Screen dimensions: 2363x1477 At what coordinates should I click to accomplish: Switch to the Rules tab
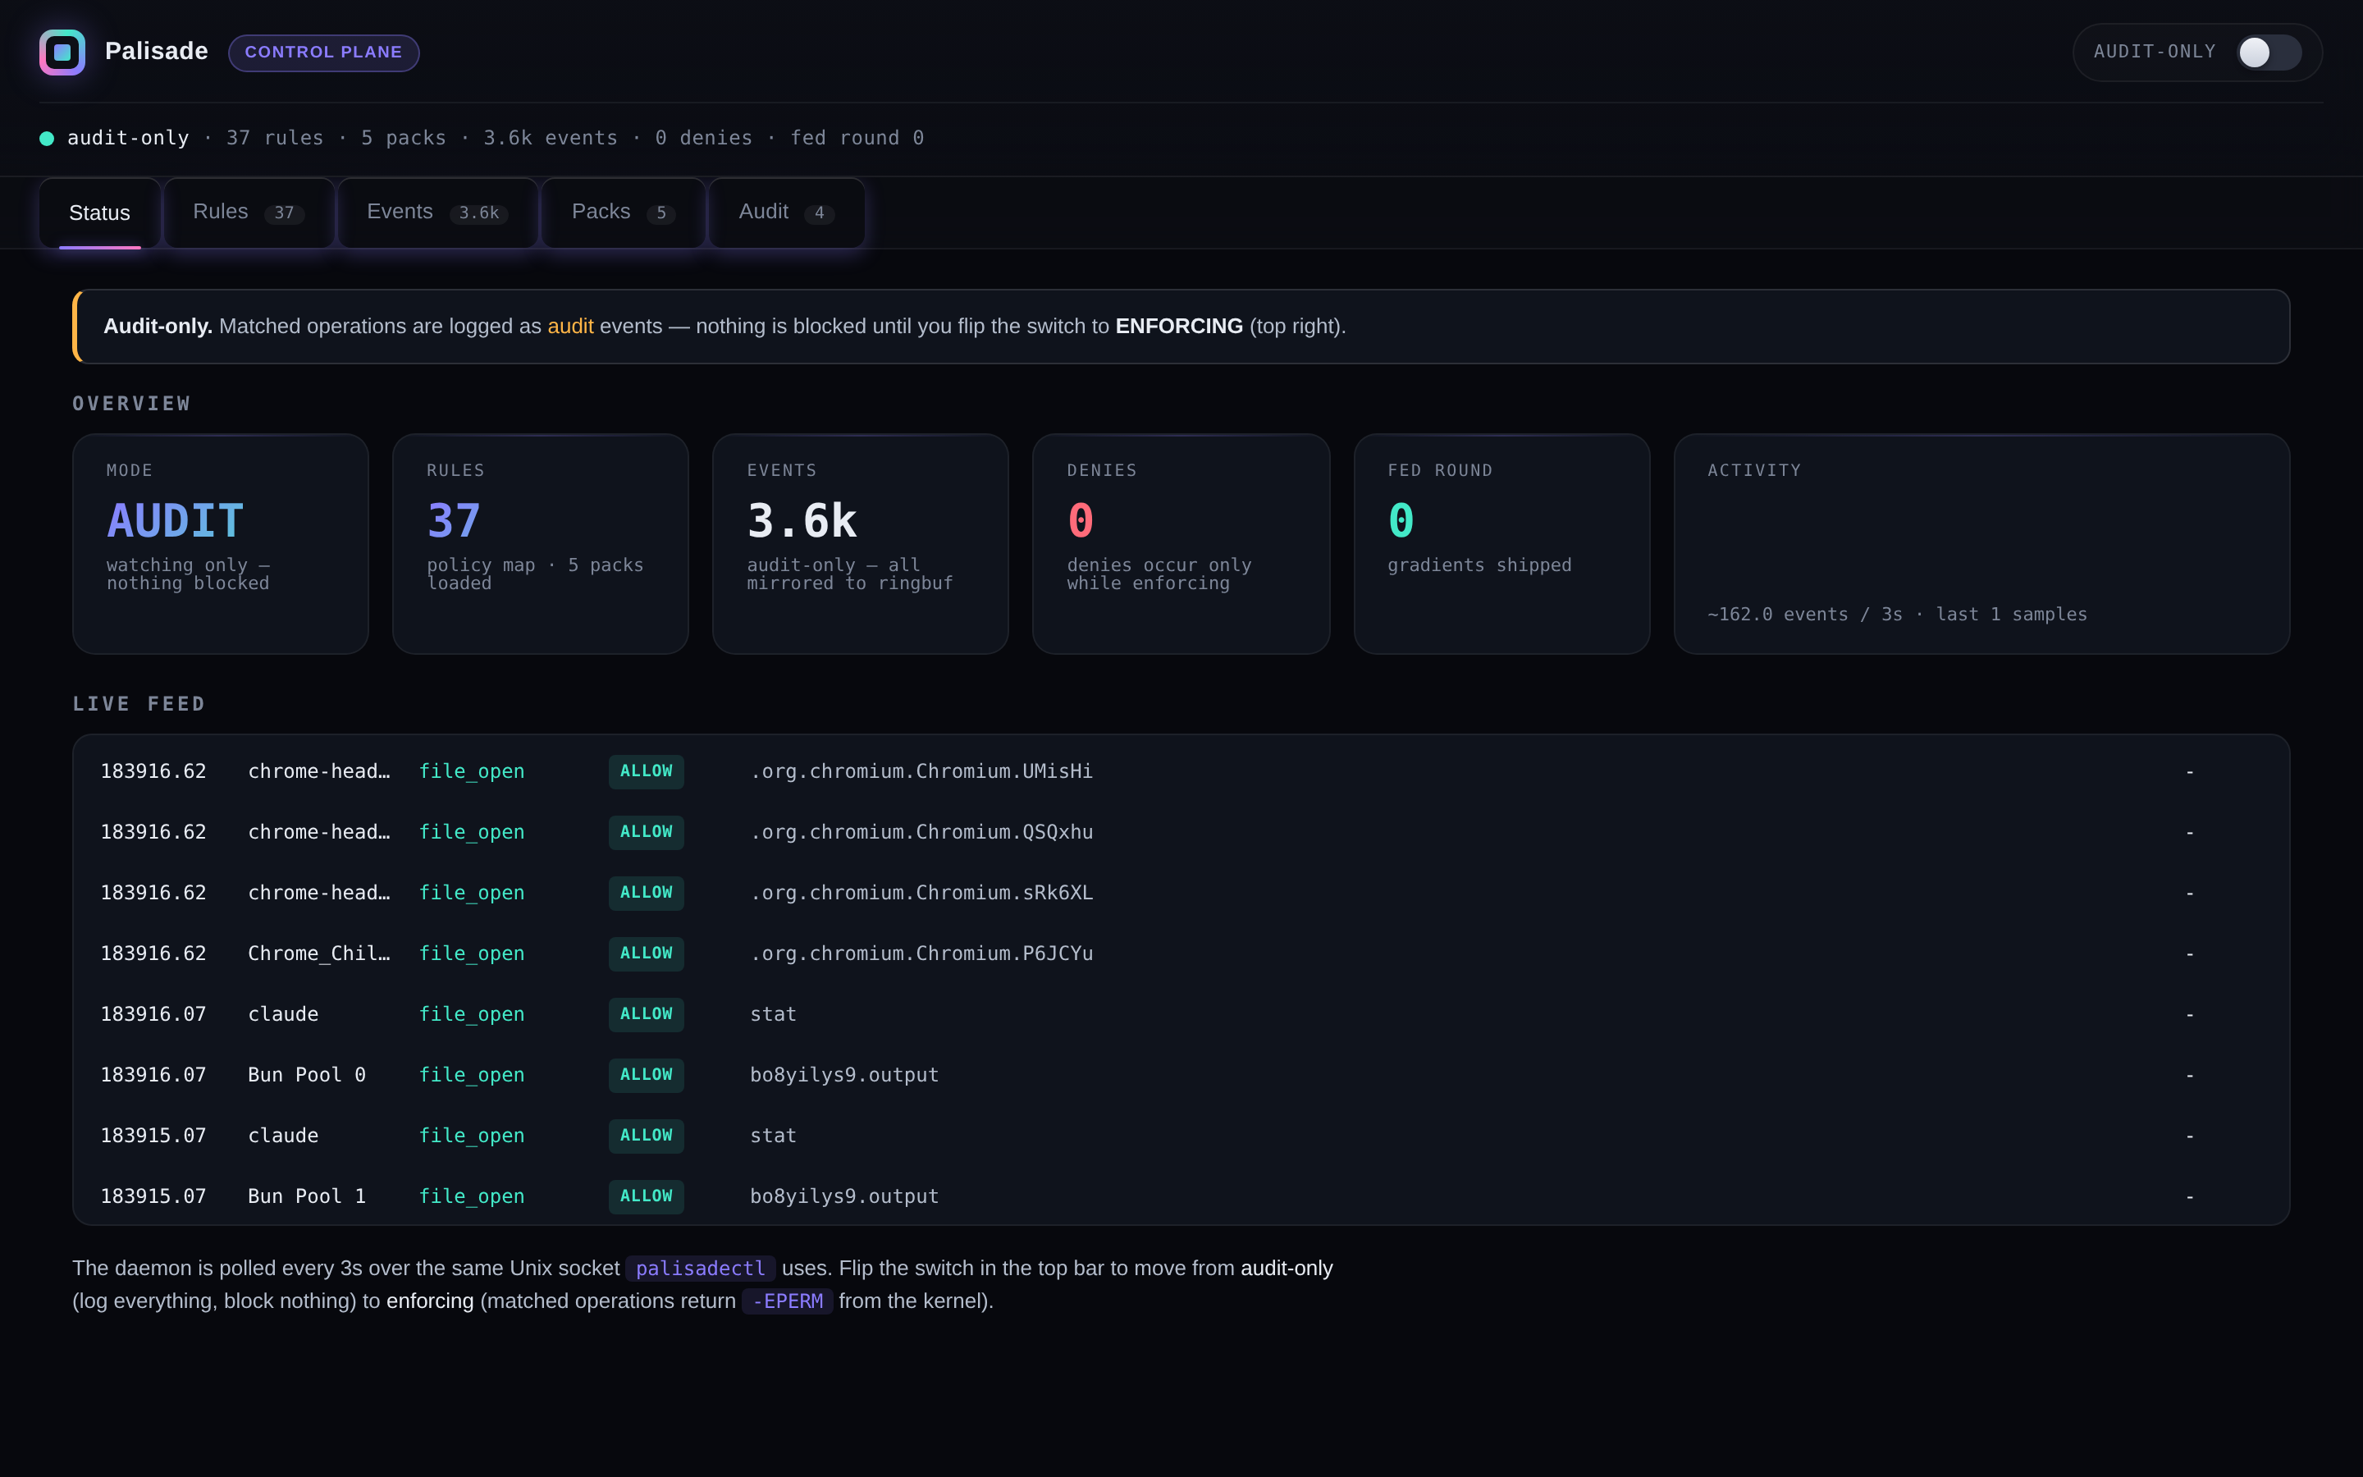pos(249,213)
